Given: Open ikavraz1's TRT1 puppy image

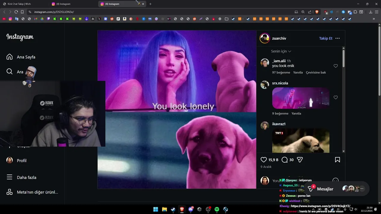Looking at the screenshot, I should pos(301,141).
